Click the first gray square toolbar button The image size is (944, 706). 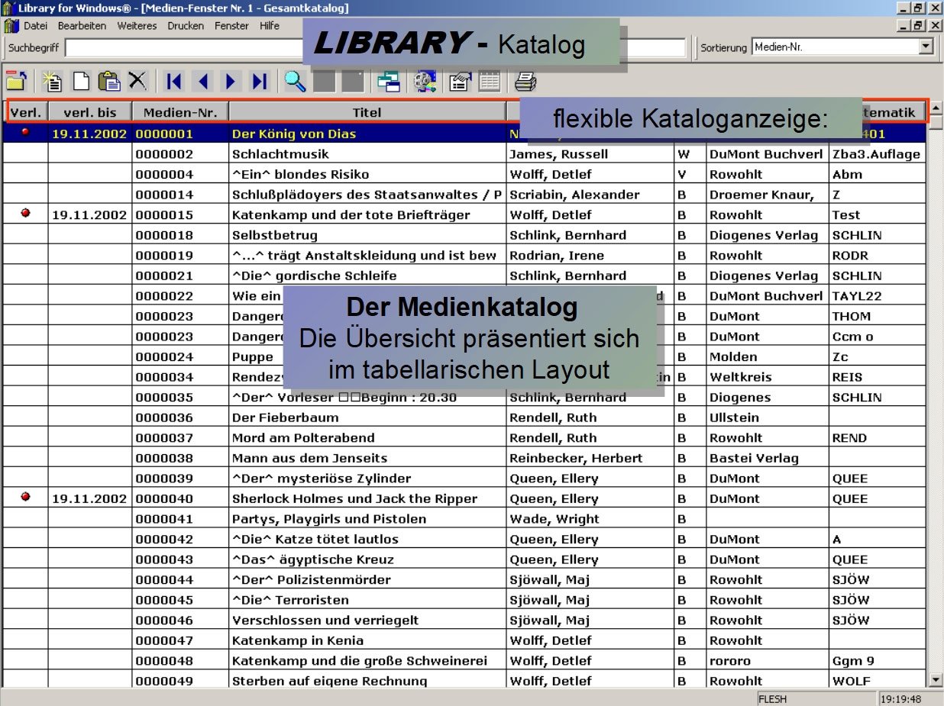pos(324,81)
